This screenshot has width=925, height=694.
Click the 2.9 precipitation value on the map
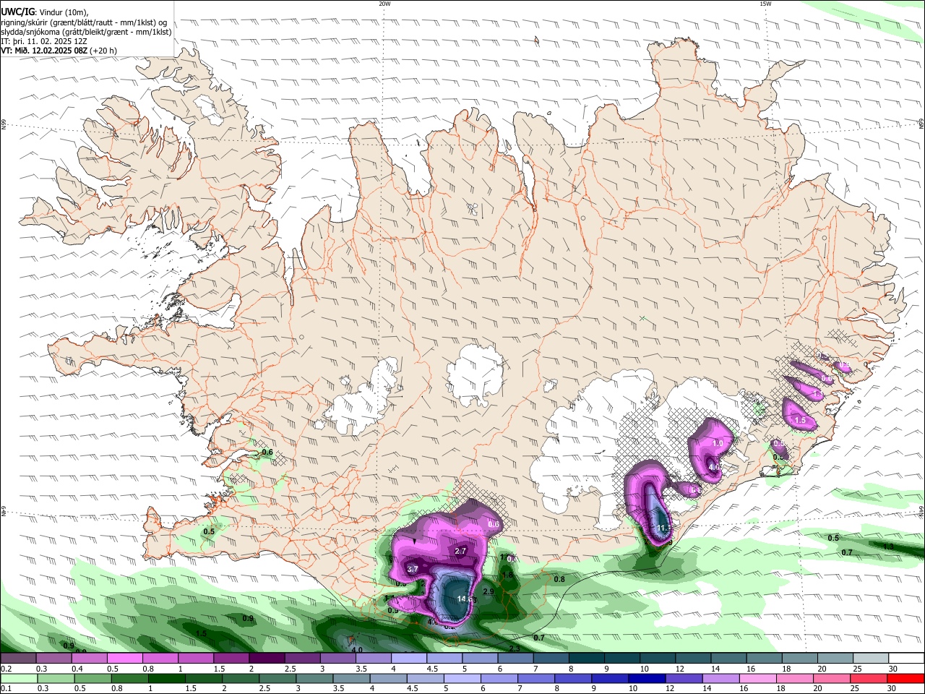coord(488,591)
